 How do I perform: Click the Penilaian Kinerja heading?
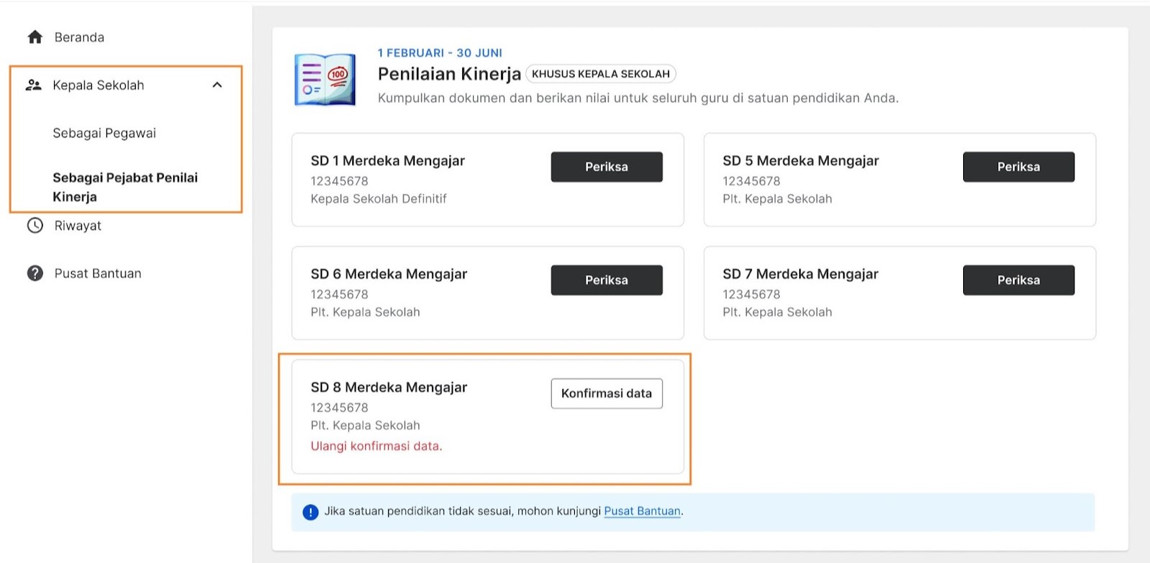449,74
